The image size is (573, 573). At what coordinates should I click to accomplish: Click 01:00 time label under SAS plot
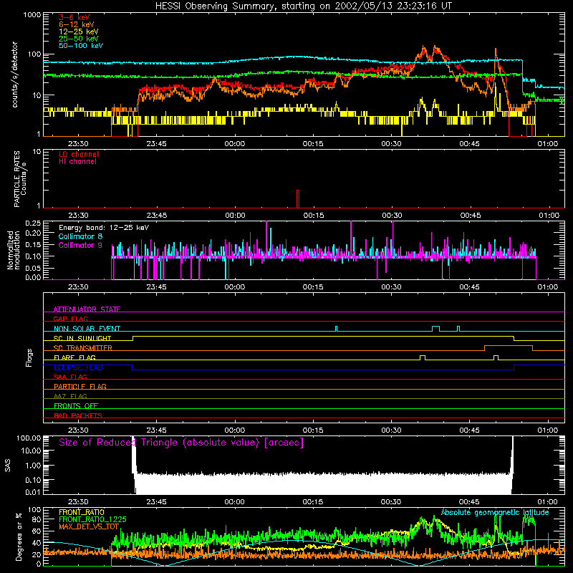tap(547, 502)
